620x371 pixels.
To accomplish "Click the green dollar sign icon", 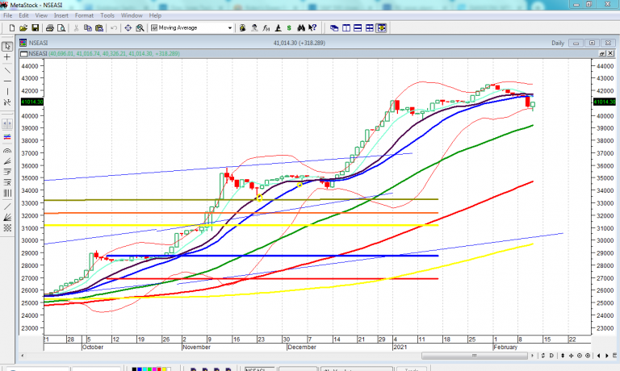I will (x=290, y=27).
